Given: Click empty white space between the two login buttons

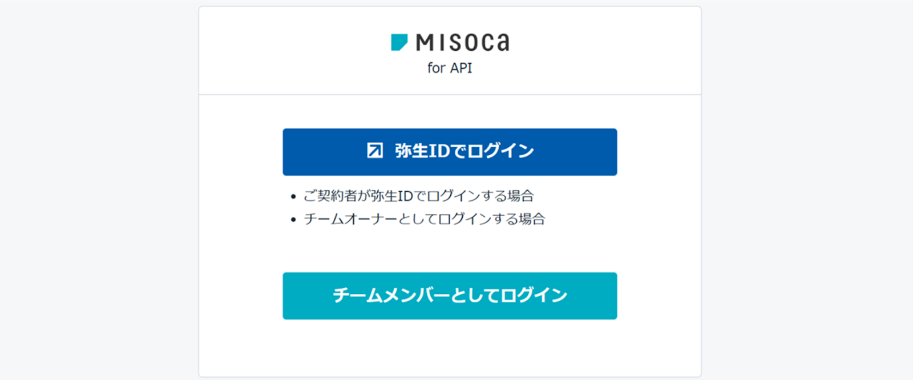Looking at the screenshot, I should (450, 250).
